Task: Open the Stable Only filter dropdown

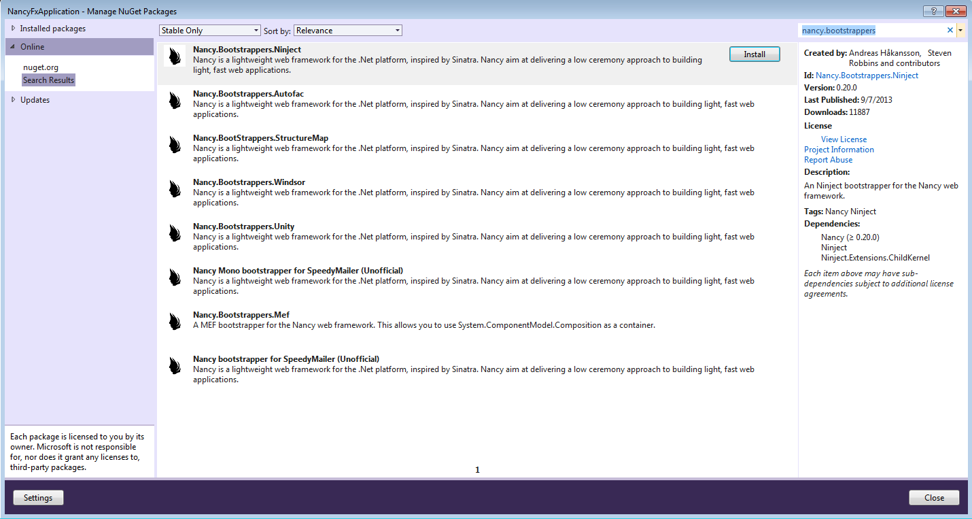Action: pos(210,31)
